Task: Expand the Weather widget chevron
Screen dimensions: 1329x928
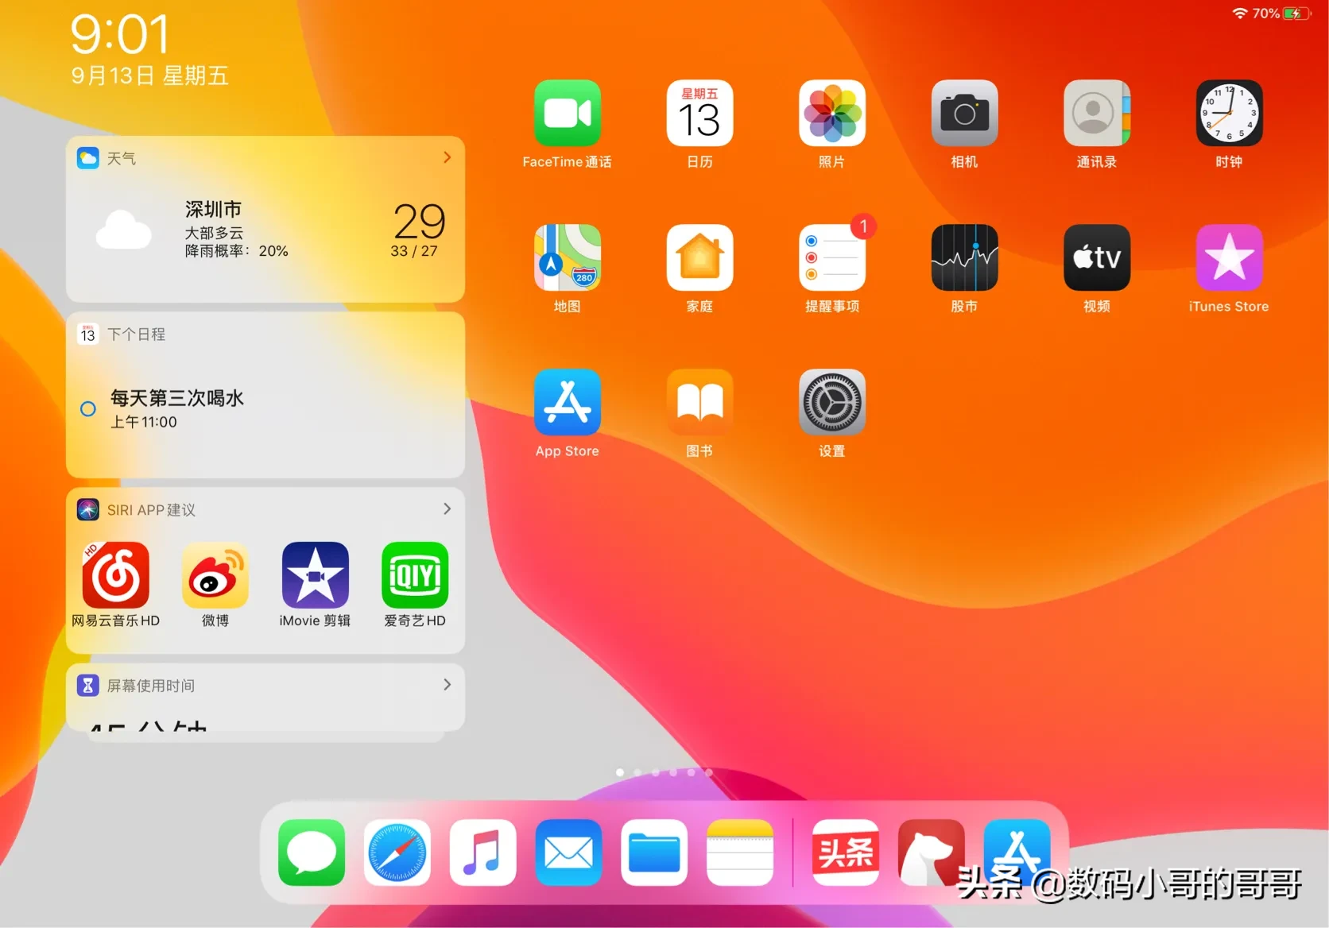Action: coord(448,157)
